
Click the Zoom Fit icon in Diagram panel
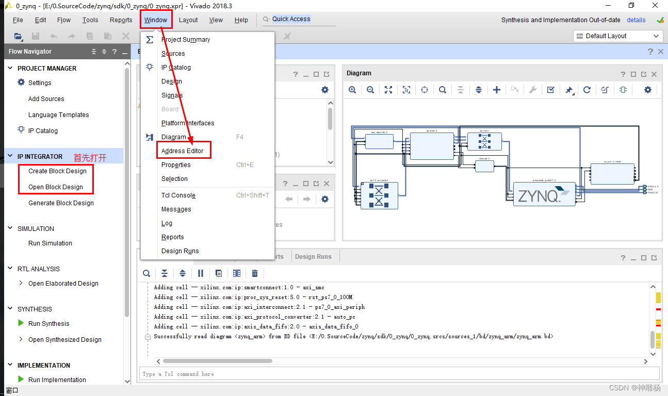click(x=388, y=90)
